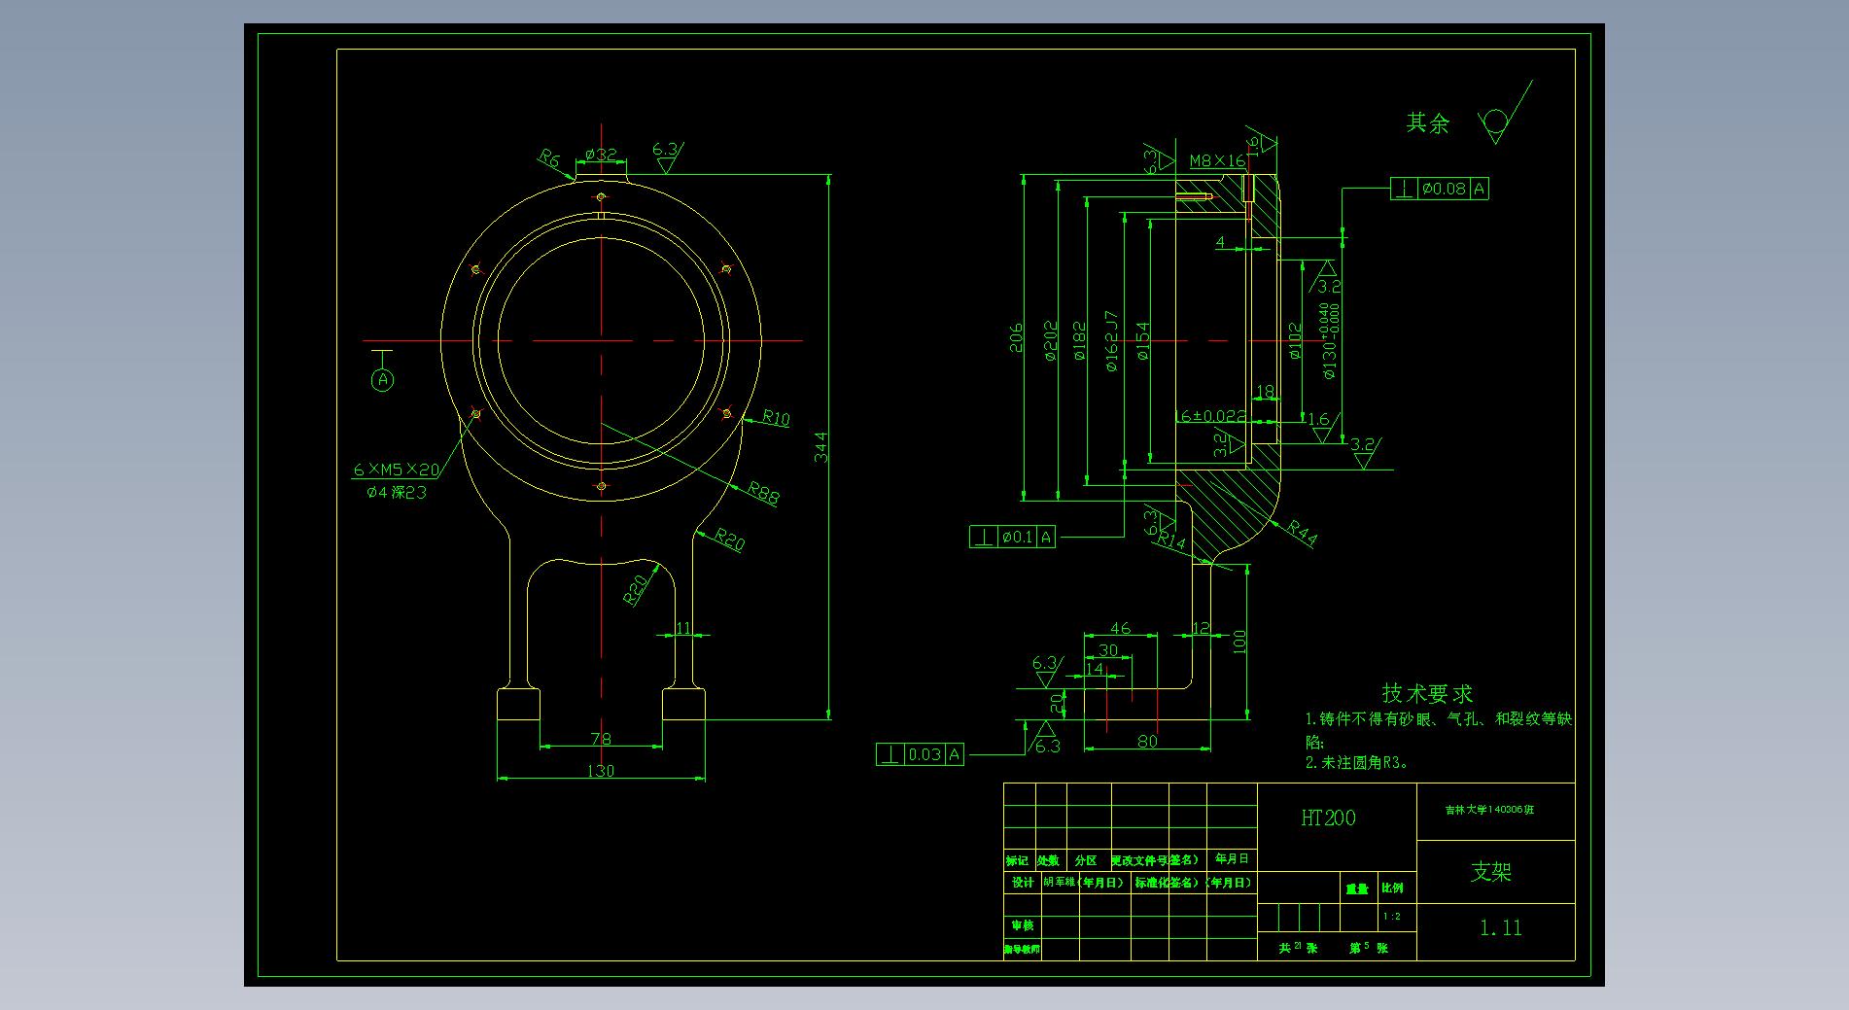Click the 设计 title block cell
The image size is (1849, 1010).
1023,883
